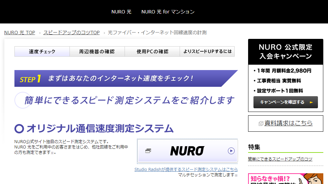Screen dimensions: 328x184
Task: Click the NURO speed test launch button
Action: [x=187, y=151]
